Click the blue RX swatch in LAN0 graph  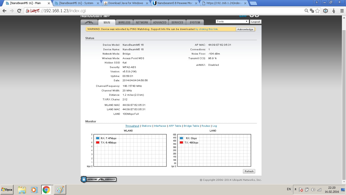point(181,138)
